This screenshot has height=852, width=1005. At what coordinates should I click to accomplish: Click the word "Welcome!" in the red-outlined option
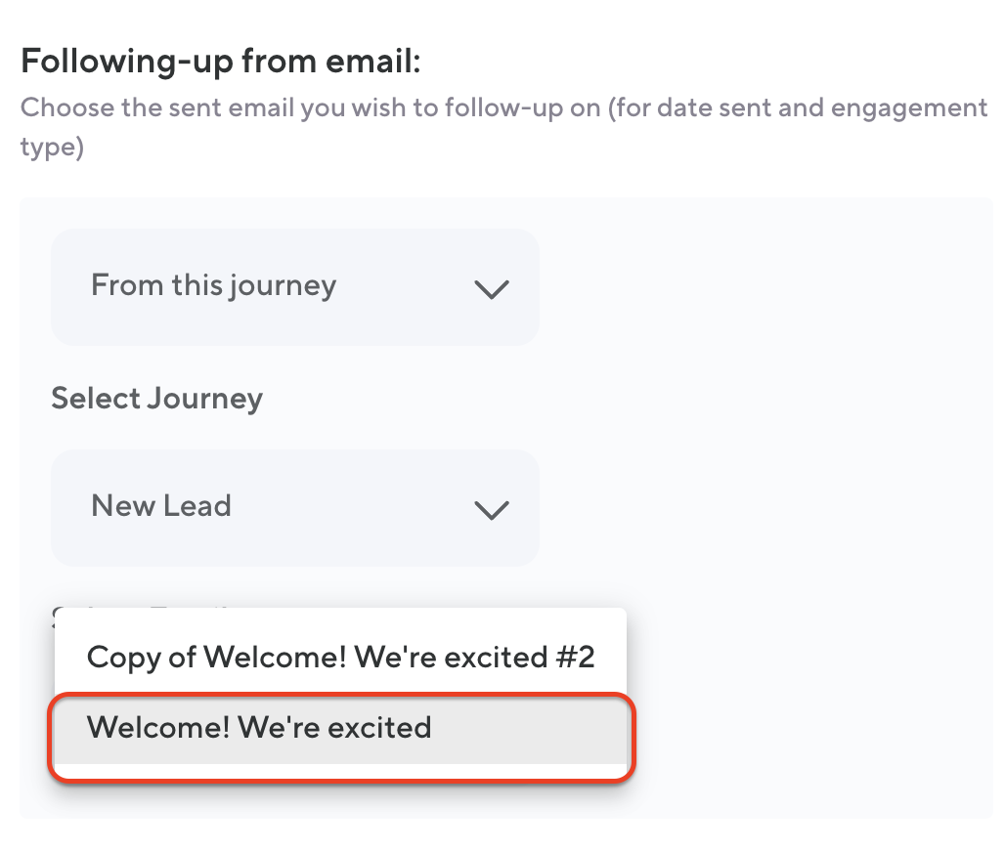click(x=157, y=728)
